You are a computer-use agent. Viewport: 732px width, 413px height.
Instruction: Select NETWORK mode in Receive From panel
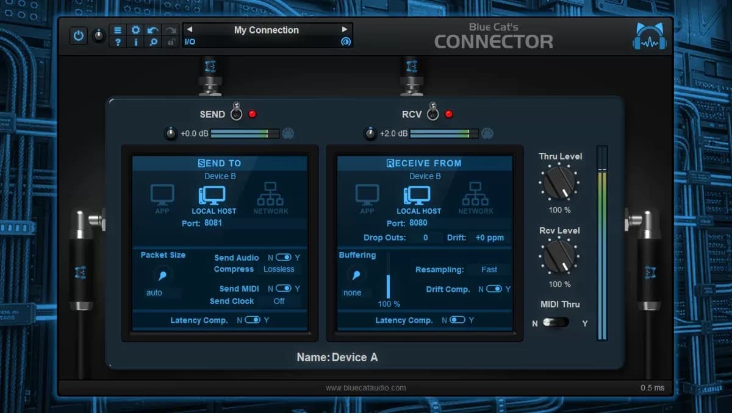tap(475, 199)
